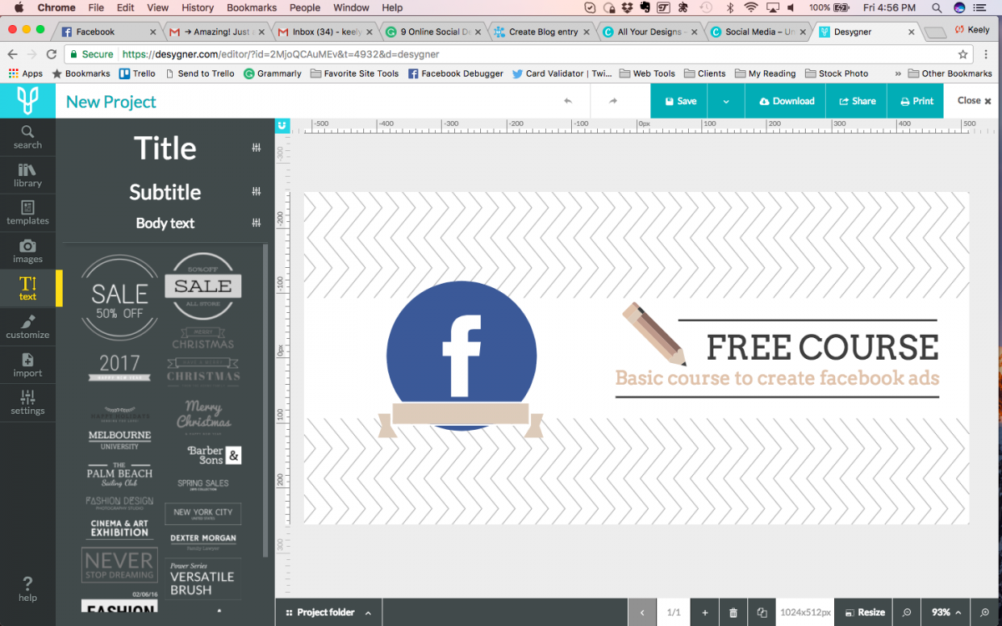Adjust Title text style settings icon
Screen dimensions: 1002x626
256,148
